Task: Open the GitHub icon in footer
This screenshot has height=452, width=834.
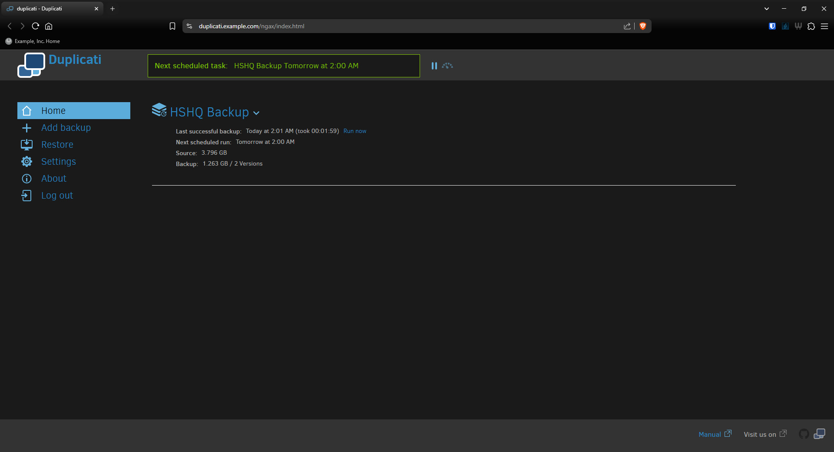Action: (x=804, y=434)
